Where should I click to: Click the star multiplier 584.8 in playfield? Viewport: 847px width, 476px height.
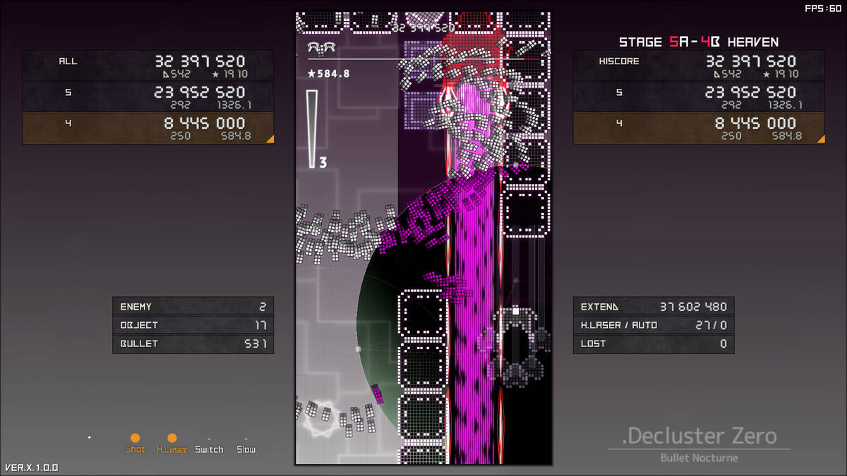pyautogui.click(x=328, y=73)
